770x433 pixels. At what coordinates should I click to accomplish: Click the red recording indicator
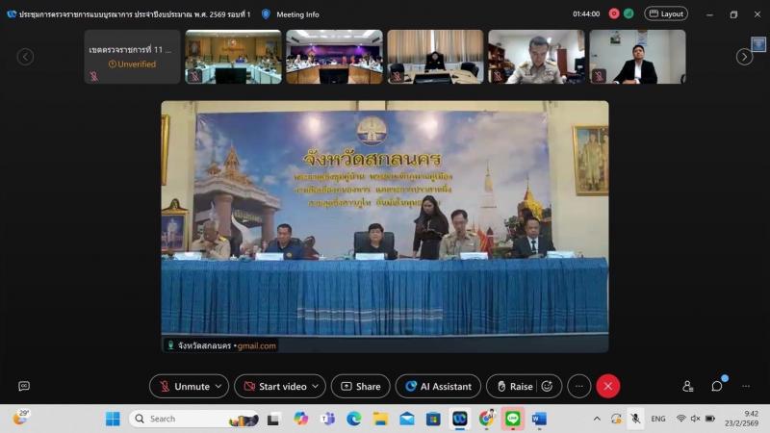tap(614, 13)
